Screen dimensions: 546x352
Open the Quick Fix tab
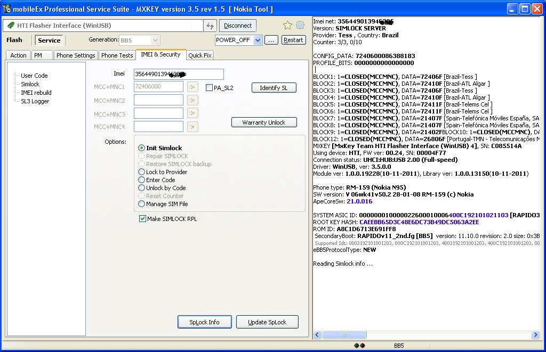pyautogui.click(x=200, y=55)
